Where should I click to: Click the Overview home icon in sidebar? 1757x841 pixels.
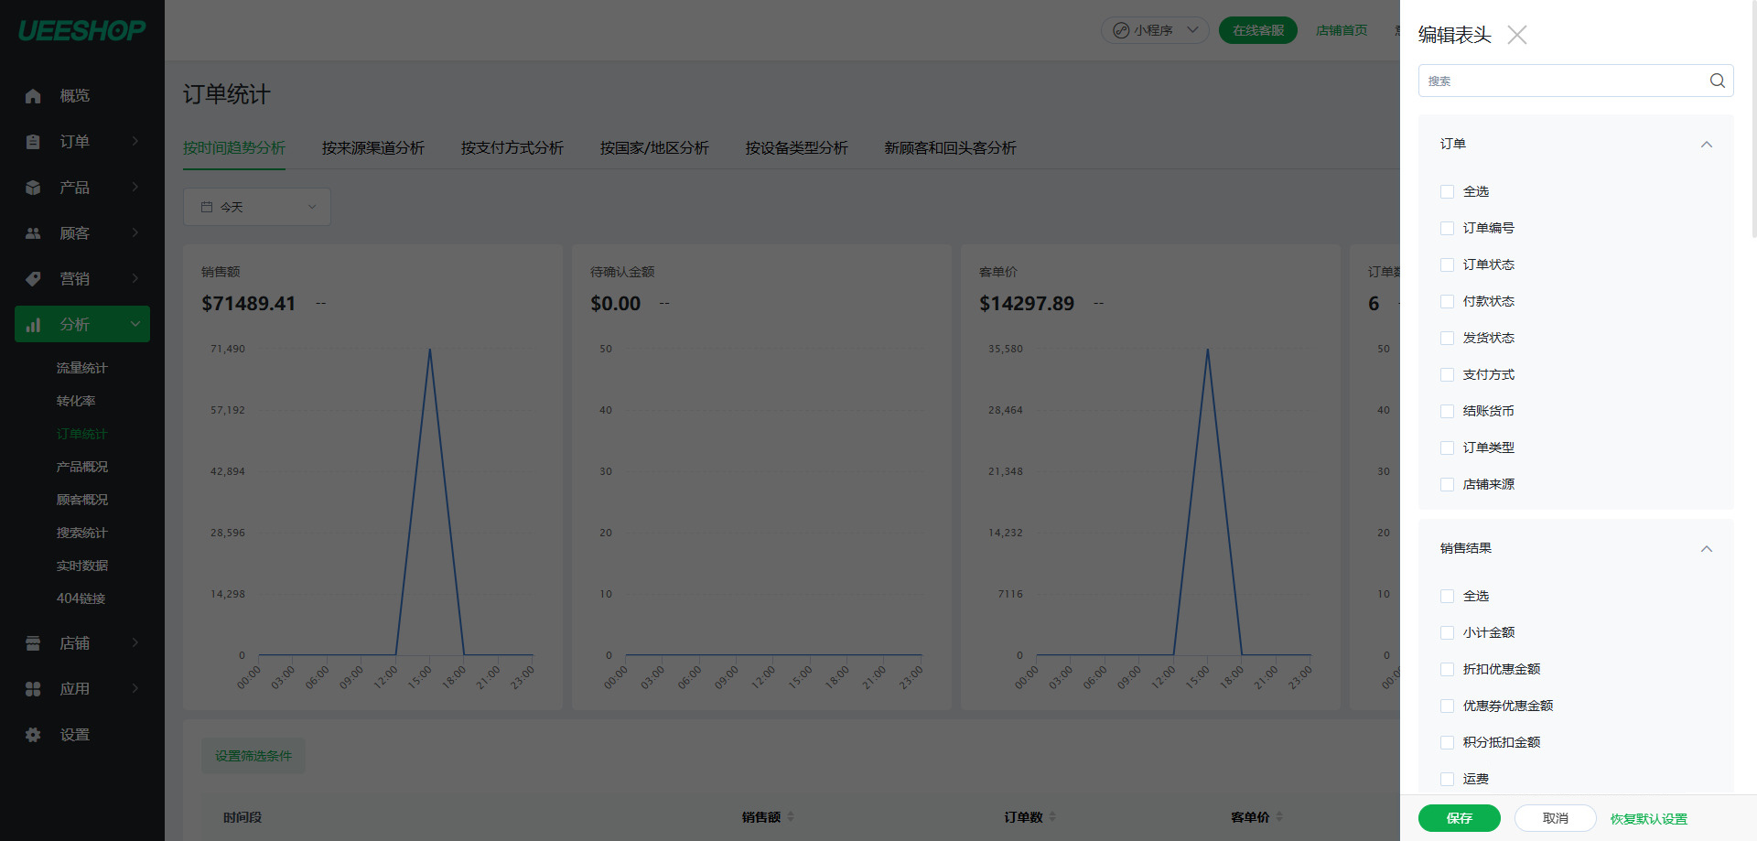[x=33, y=96]
